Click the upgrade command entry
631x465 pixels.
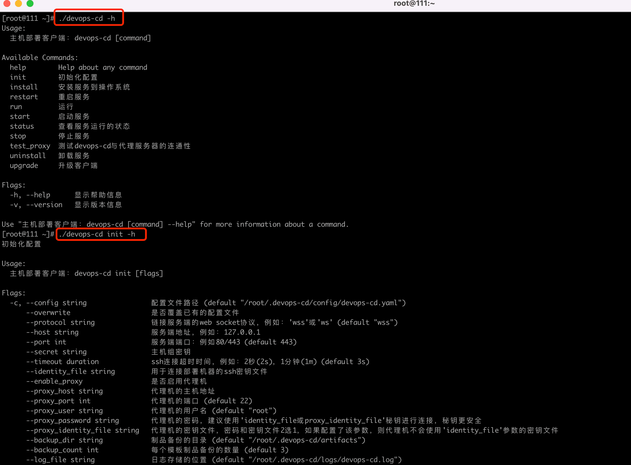(24, 166)
